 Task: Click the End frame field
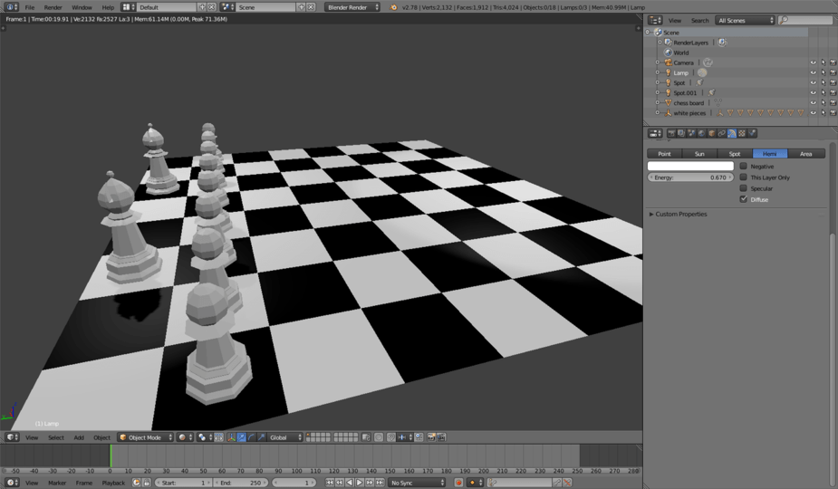pos(241,483)
